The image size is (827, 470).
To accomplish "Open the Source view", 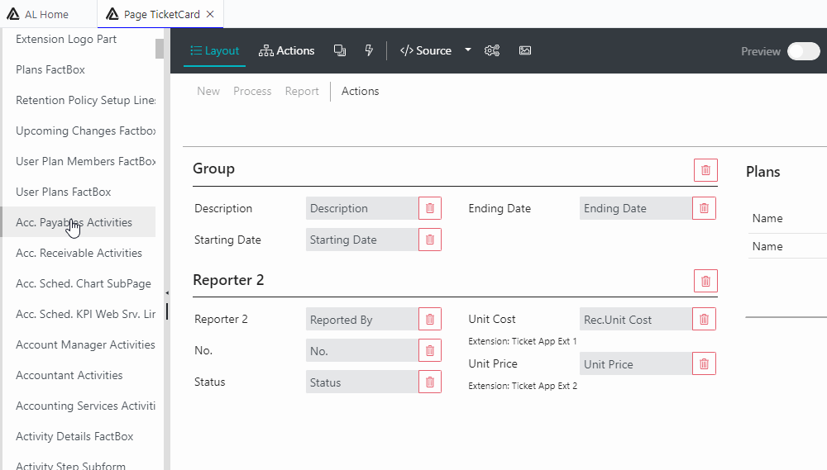I will (x=426, y=50).
